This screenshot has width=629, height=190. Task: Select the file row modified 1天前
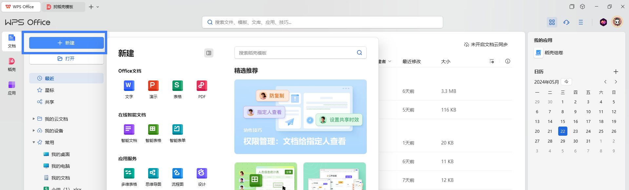445,143
